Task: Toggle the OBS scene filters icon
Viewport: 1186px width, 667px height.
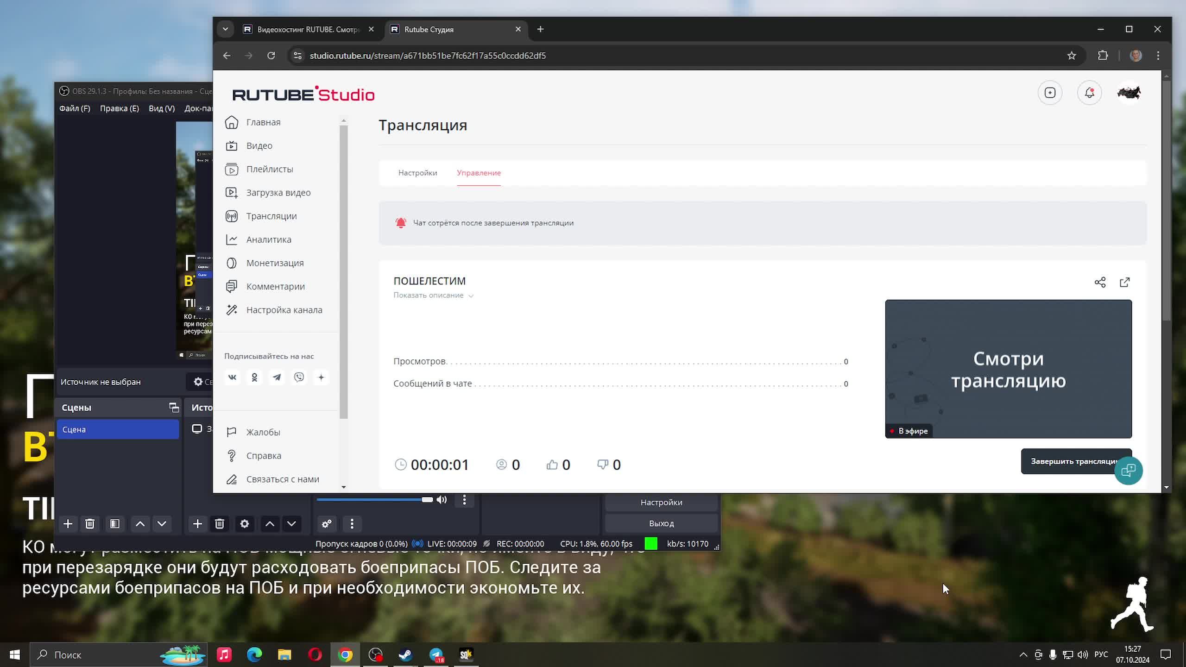Action: click(x=115, y=524)
